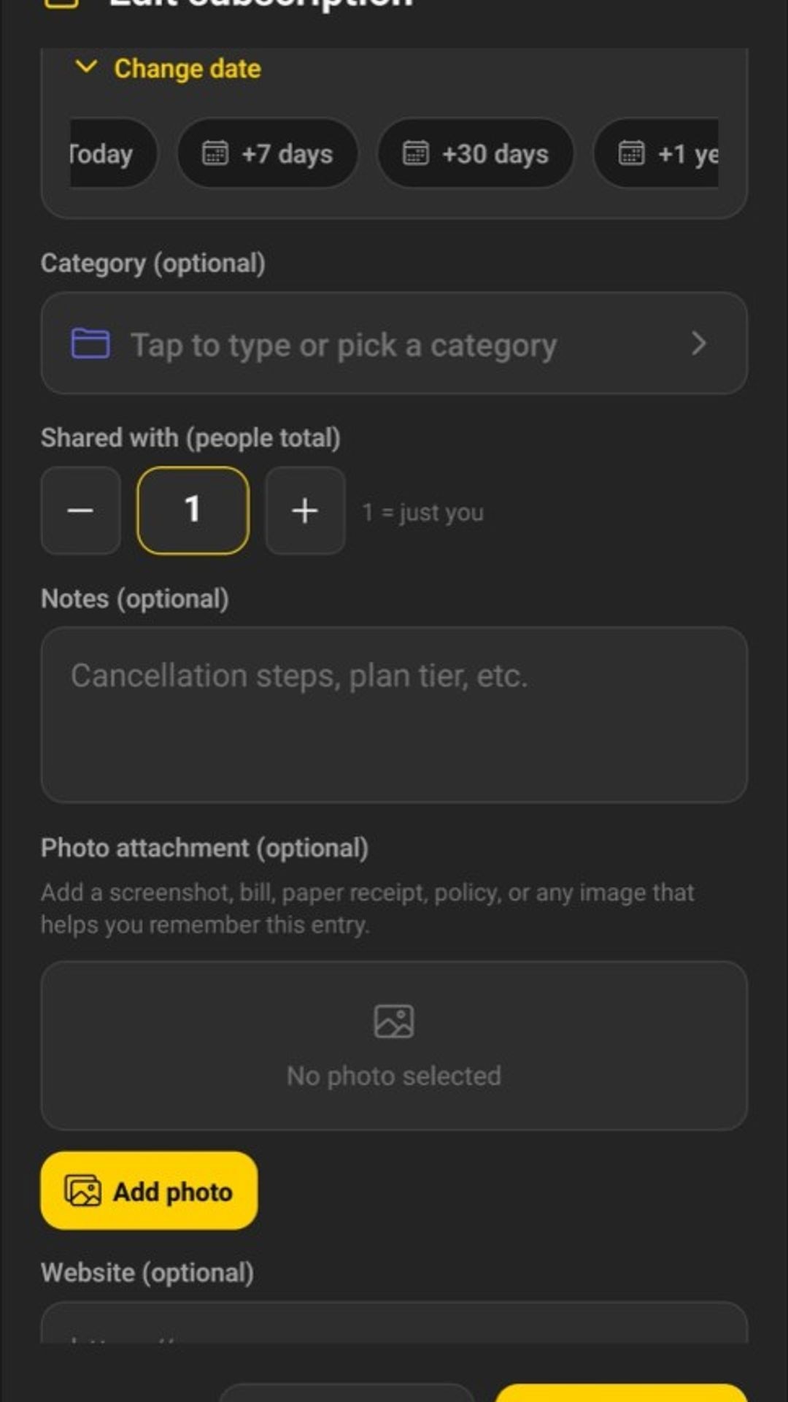Click the calendar icon on +30 days chip
Viewport: 788px width, 1402px height.
click(416, 154)
